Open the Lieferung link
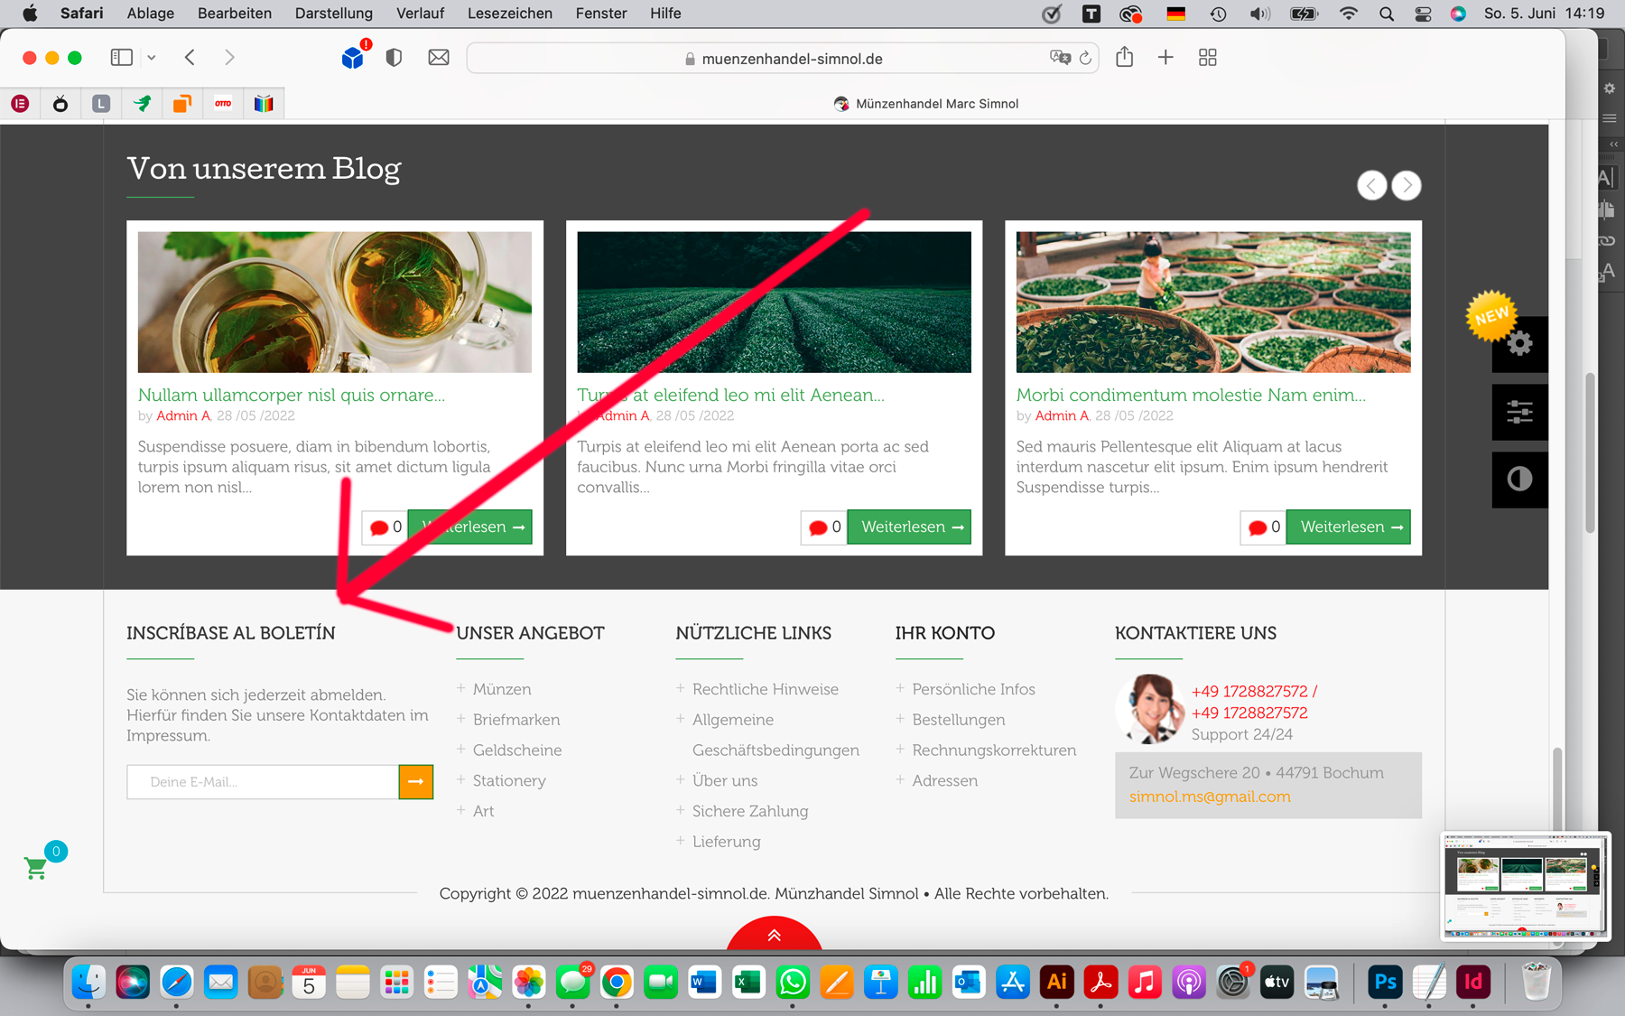Viewport: 1625px width, 1016px height. [x=727, y=842]
